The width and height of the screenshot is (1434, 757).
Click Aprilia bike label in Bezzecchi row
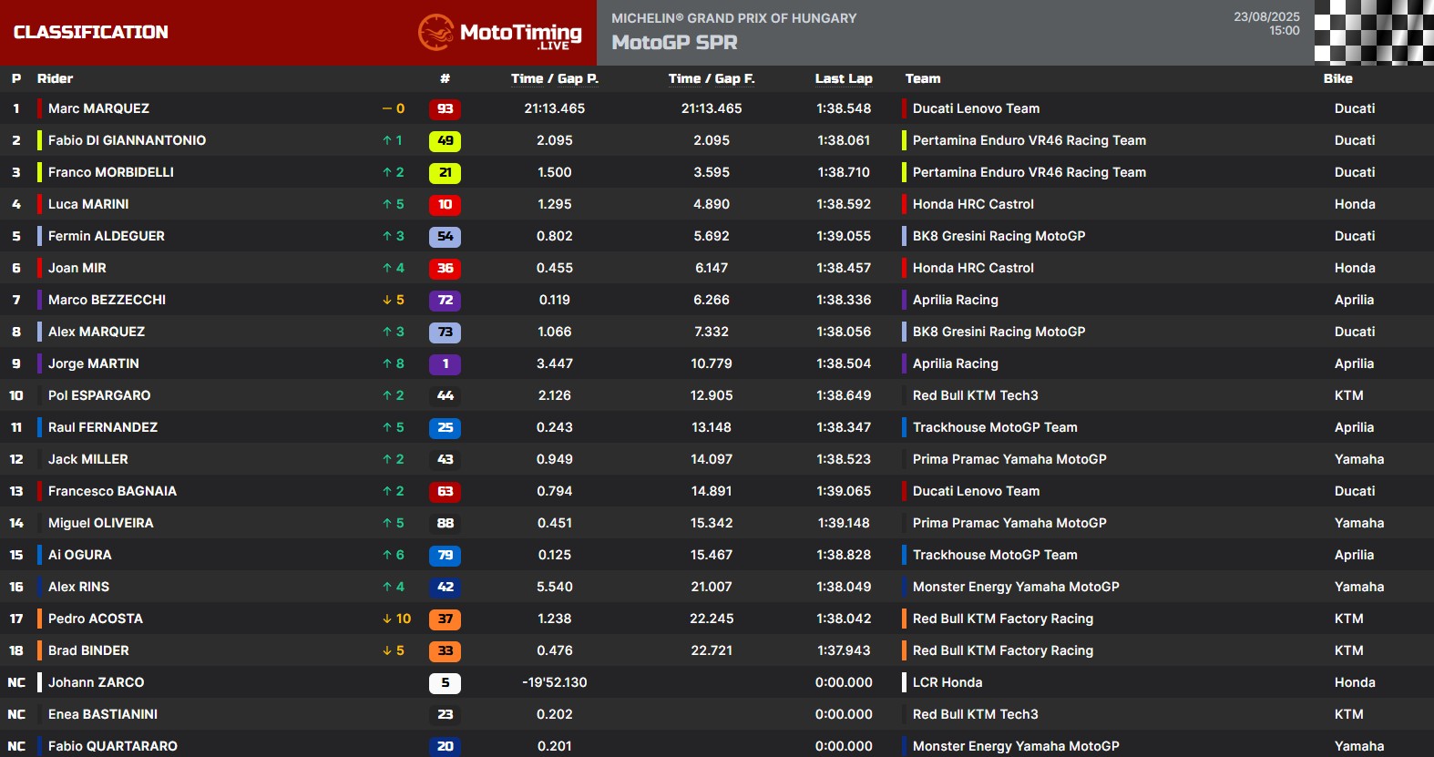point(1354,300)
